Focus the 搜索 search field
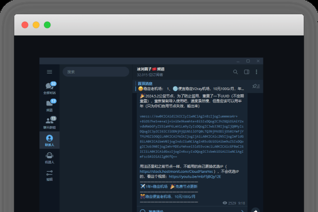Viewport: 318px width, 212px height. tap(96, 72)
